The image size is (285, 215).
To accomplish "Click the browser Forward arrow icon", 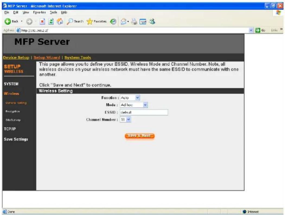I will pos(29,21).
